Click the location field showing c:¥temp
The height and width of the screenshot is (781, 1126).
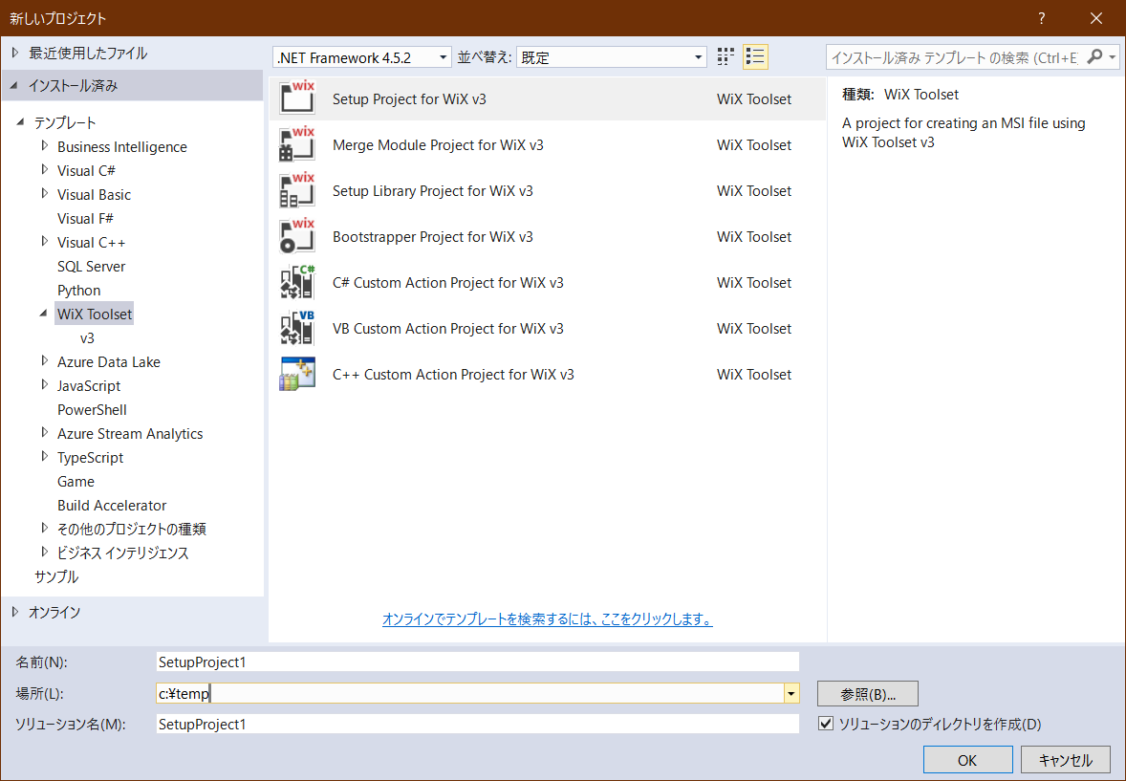(470, 693)
